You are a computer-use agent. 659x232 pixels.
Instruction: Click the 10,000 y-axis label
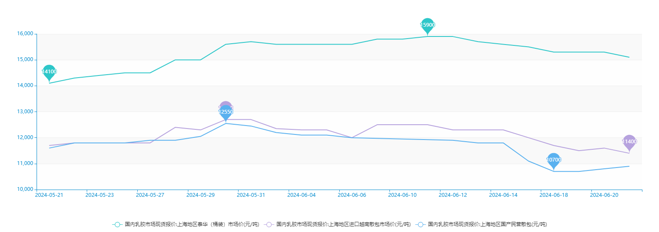[25, 189]
